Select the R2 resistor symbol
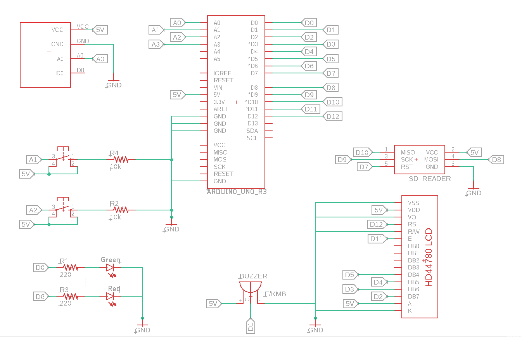The width and height of the screenshot is (522, 337). [121, 210]
